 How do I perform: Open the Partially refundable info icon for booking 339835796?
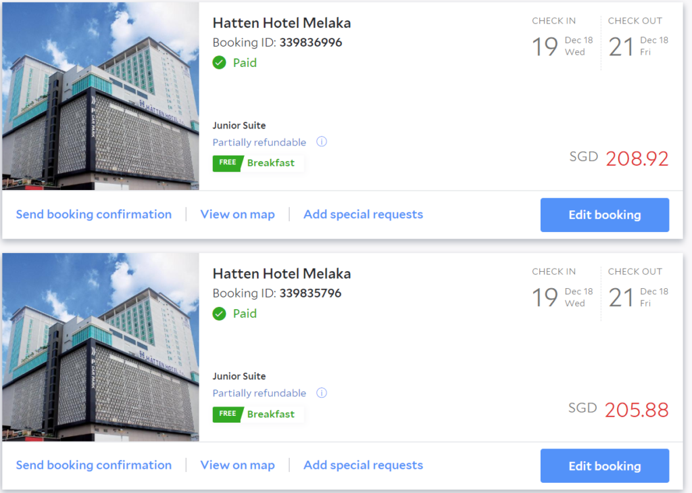click(322, 393)
